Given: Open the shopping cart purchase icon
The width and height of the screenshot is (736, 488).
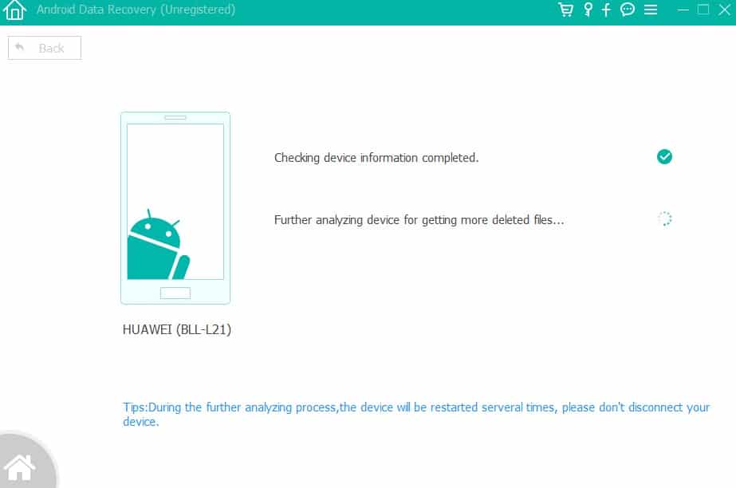Looking at the screenshot, I should 566,10.
